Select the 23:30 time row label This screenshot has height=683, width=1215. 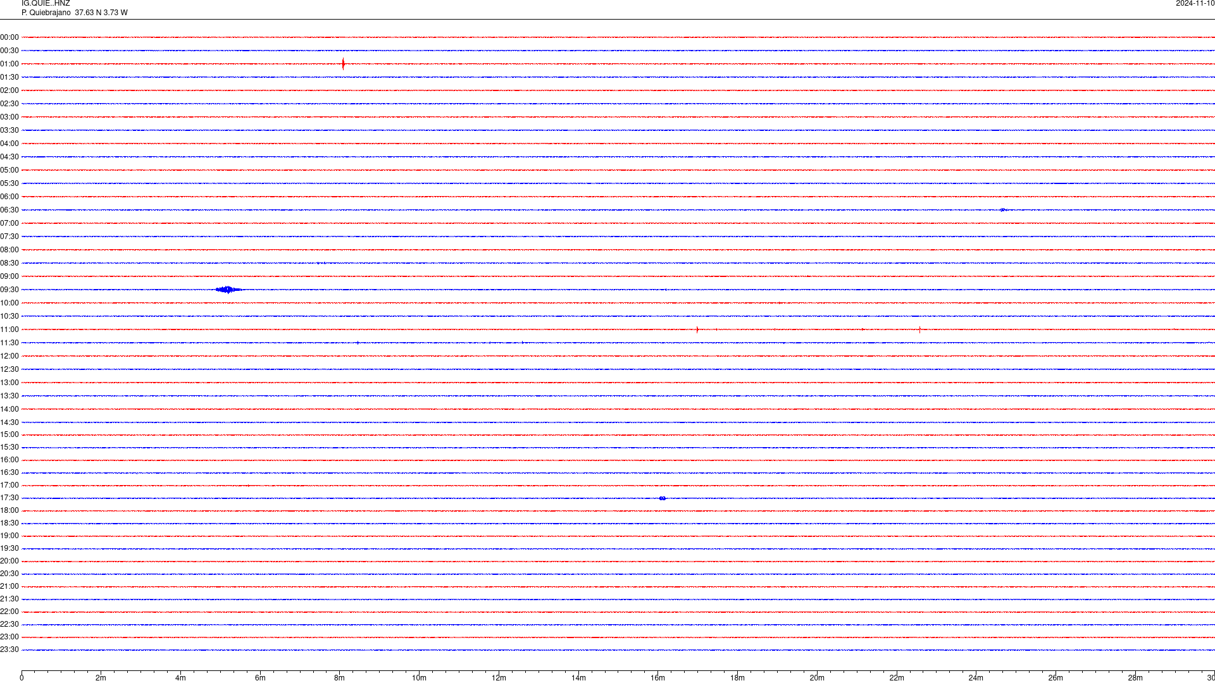click(9, 649)
